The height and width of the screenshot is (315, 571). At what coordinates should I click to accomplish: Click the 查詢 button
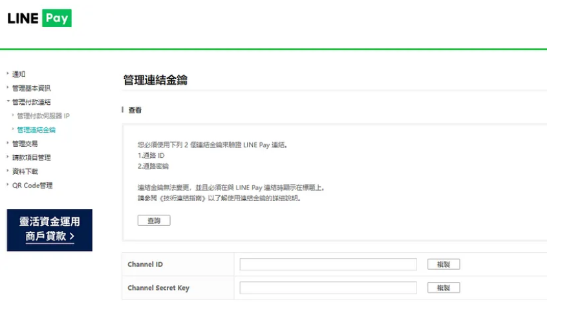pyautogui.click(x=154, y=221)
